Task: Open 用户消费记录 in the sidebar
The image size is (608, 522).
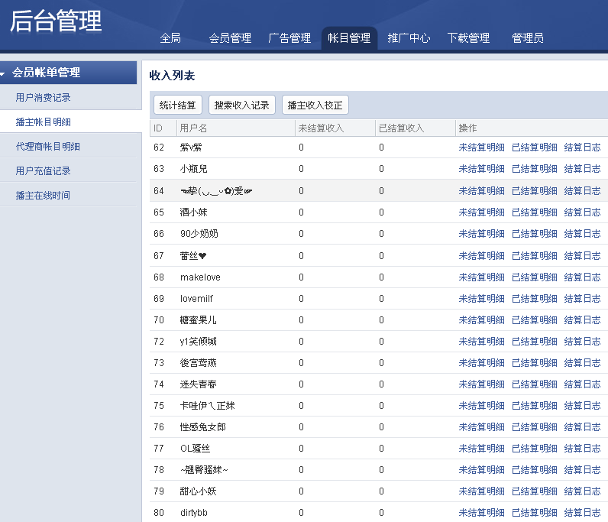Action: 43,98
